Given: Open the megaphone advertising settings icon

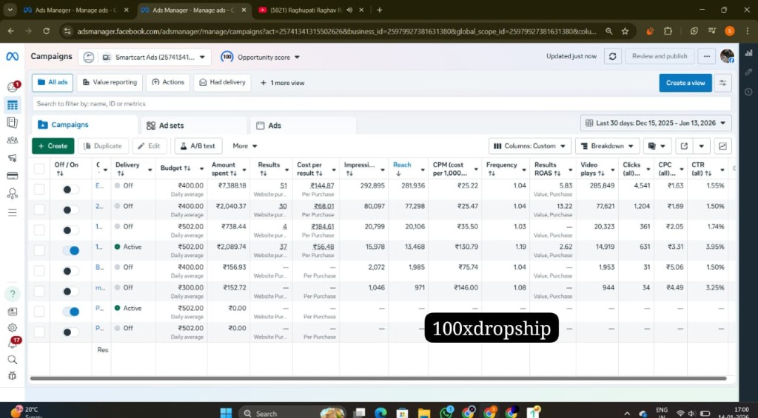Looking at the screenshot, I should coord(12,157).
